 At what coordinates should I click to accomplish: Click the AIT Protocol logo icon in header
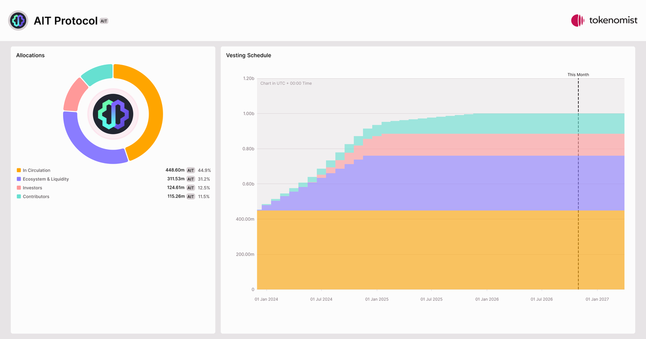[18, 20]
